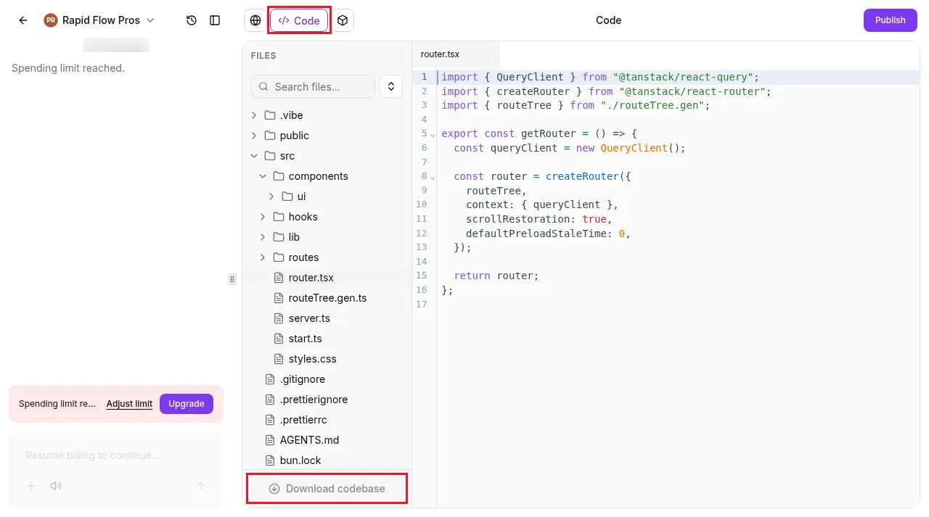Click the .gitignore file icon
The width and height of the screenshot is (929, 517).
(270, 379)
